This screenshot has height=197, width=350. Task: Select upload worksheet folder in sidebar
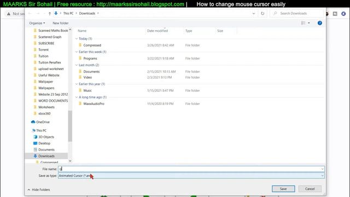[49, 69]
